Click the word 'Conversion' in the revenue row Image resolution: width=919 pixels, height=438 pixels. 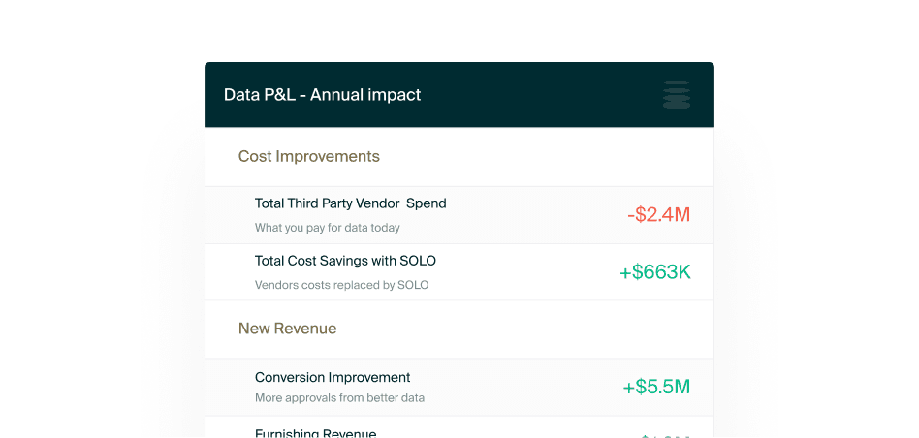coord(290,378)
